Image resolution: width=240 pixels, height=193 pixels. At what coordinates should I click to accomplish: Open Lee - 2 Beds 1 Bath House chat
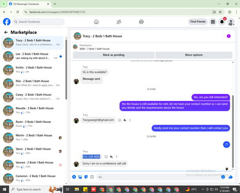click(33, 56)
